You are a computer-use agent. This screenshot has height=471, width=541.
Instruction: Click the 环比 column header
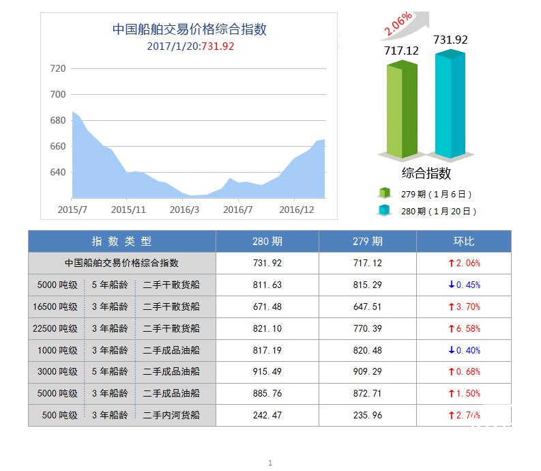tap(464, 241)
